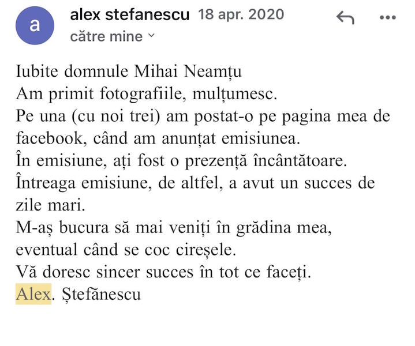Click the către mine recipient label

(x=106, y=36)
